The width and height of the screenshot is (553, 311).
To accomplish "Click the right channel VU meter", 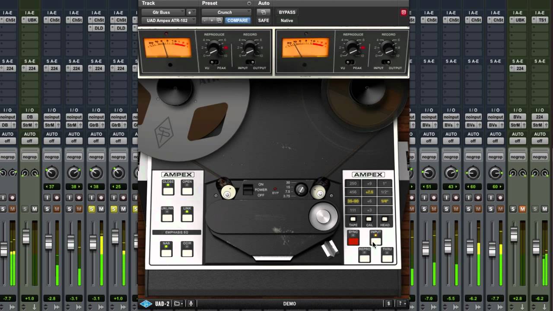I will (305, 48).
